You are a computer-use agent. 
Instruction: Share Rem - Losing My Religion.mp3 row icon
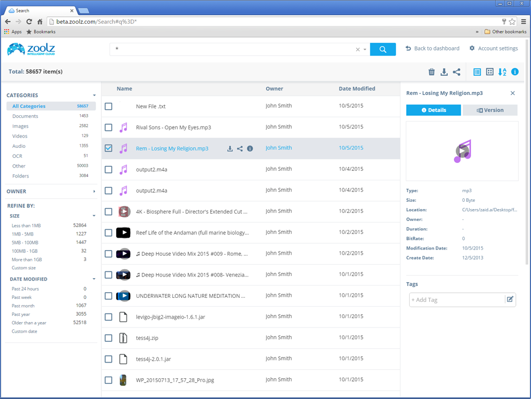coord(240,148)
